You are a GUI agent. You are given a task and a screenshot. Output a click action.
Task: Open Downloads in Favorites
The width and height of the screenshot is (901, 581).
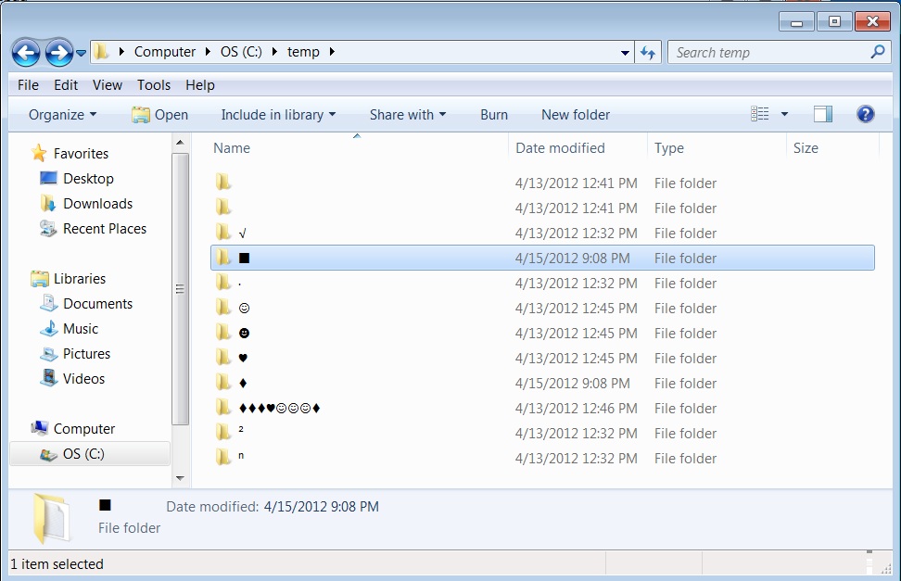pyautogui.click(x=97, y=204)
